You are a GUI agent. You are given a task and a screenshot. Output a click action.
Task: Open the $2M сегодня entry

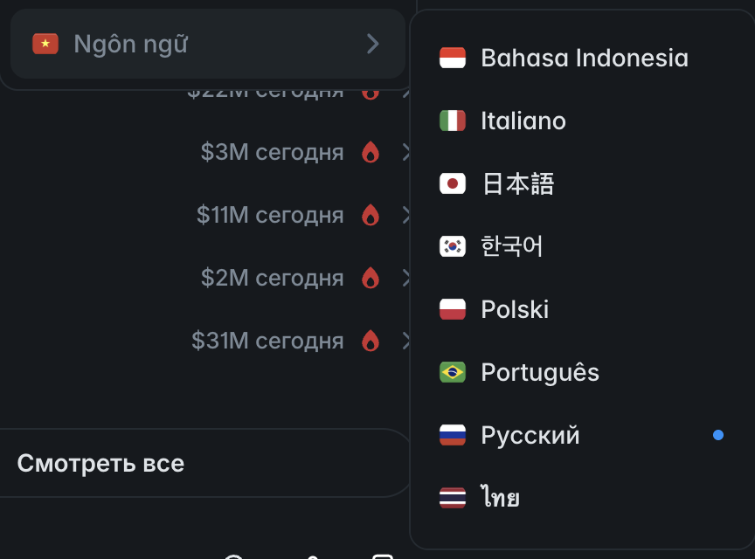(x=272, y=278)
